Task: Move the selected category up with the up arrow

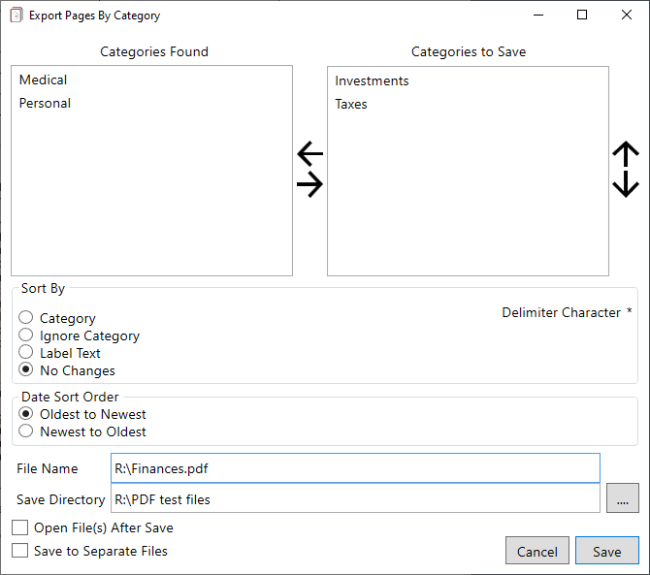Action: click(x=626, y=154)
